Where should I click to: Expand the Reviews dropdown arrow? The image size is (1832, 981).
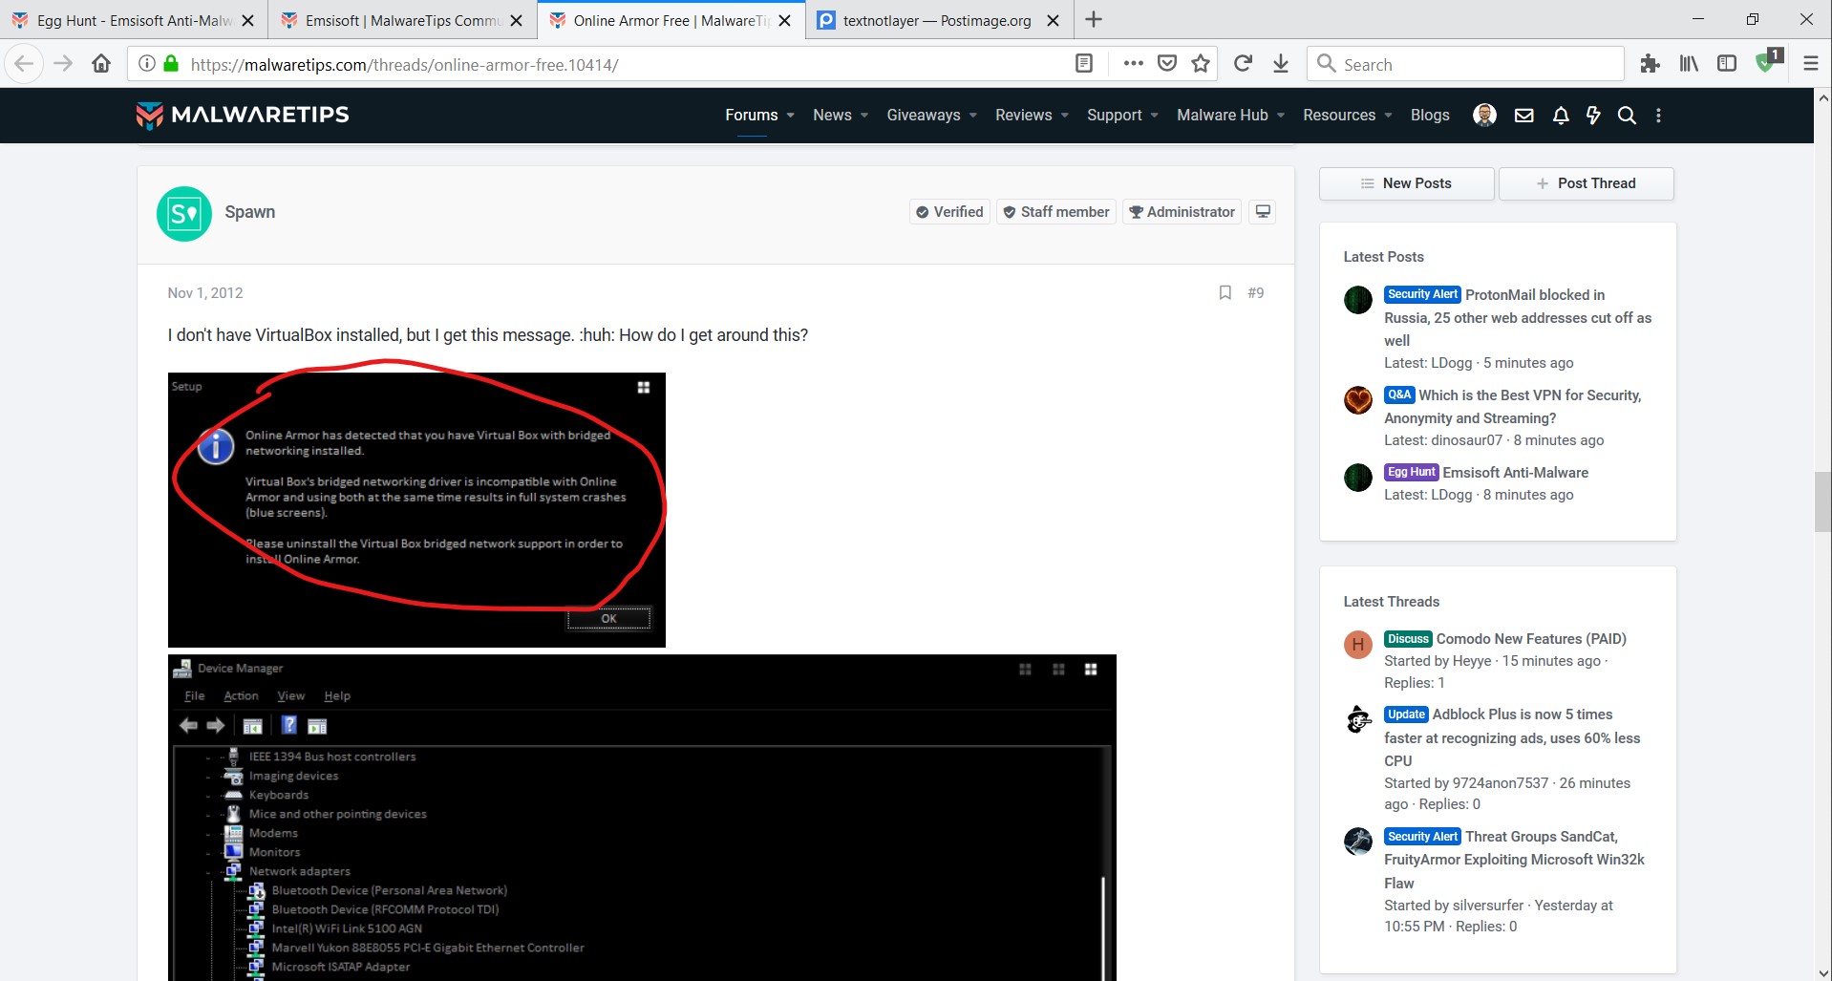1065,116
